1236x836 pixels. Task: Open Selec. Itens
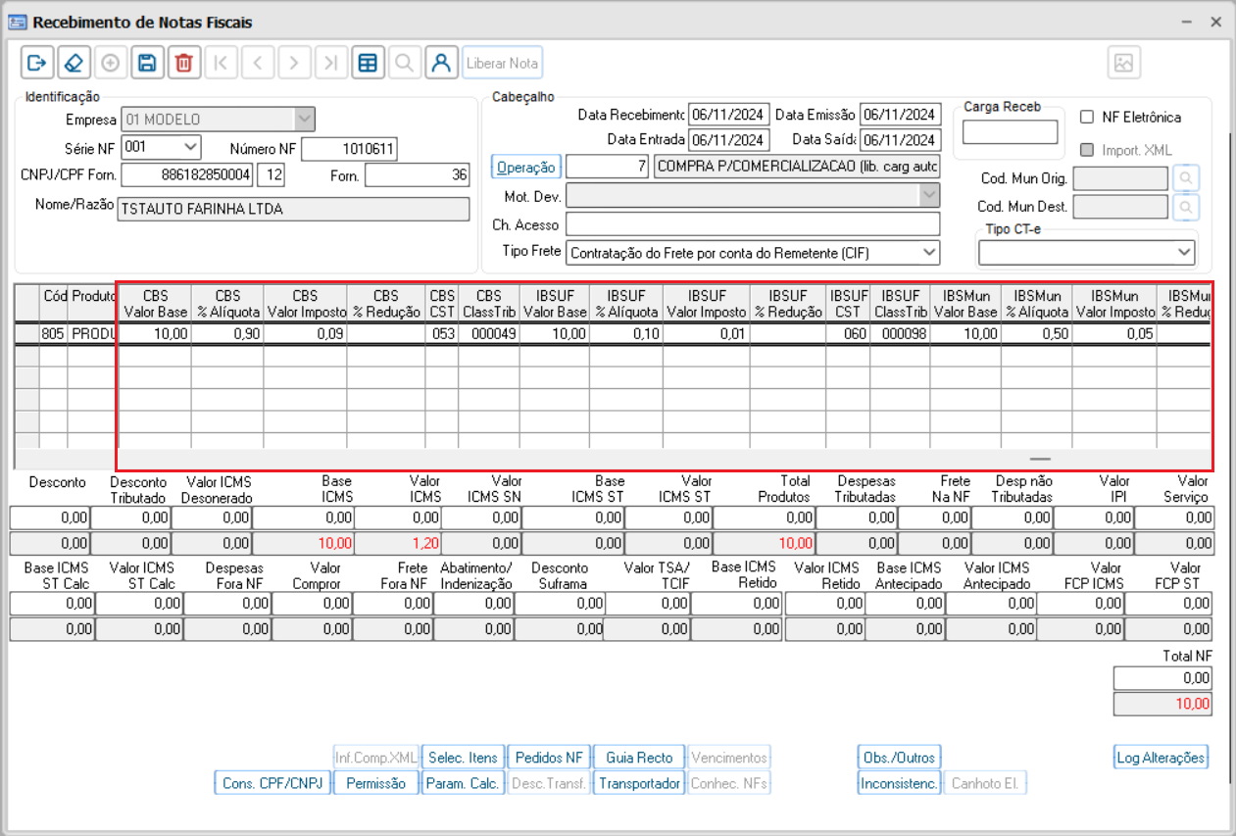click(463, 758)
